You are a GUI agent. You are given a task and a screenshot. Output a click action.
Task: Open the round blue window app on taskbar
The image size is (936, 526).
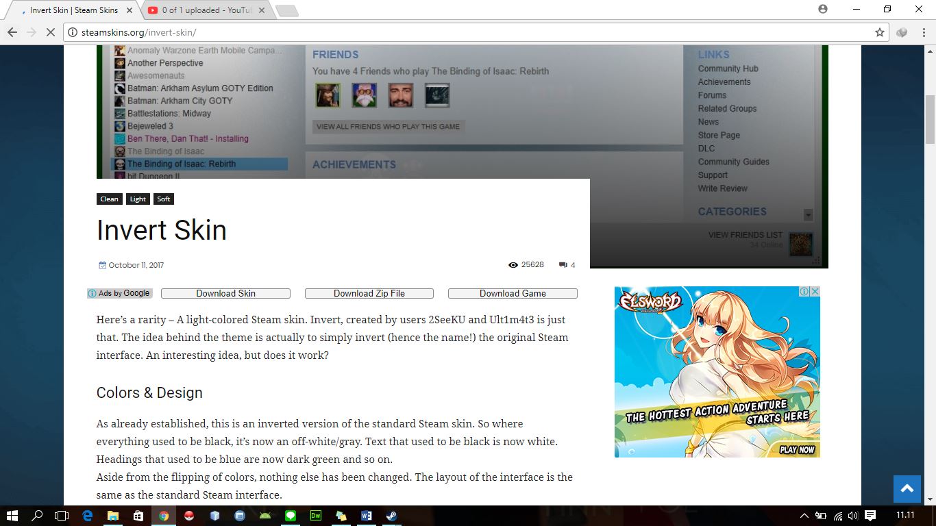240,516
